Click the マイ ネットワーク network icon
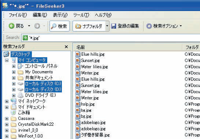 (14, 101)
